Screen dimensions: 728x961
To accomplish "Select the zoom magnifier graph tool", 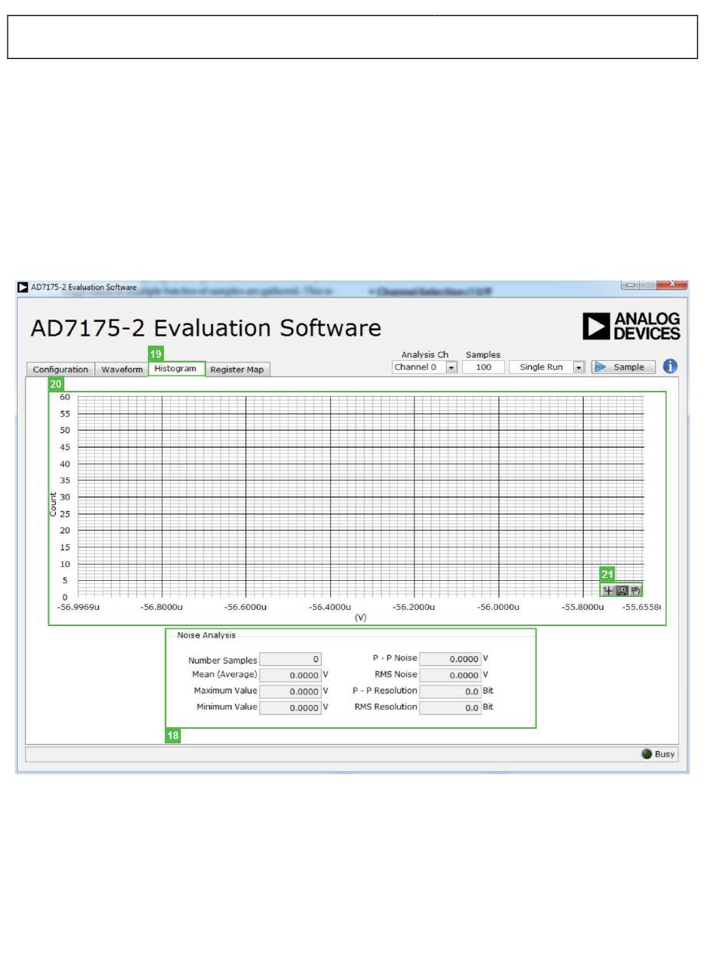I will click(x=622, y=591).
